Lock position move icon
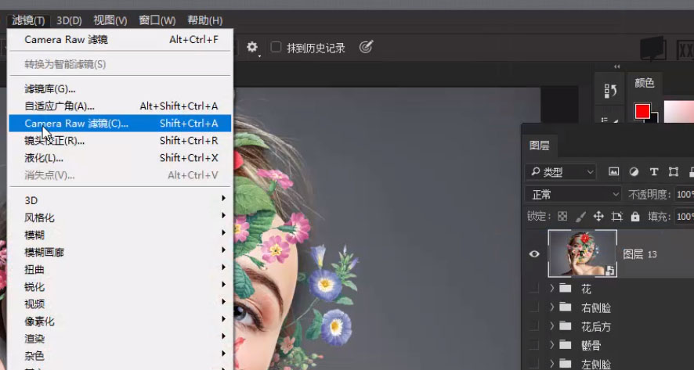The width and height of the screenshot is (694, 370). (x=598, y=217)
